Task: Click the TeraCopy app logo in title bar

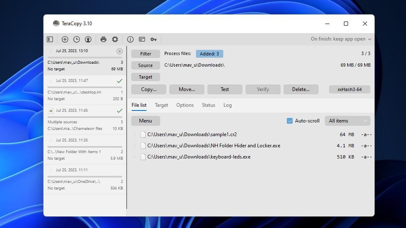Action: [56, 23]
